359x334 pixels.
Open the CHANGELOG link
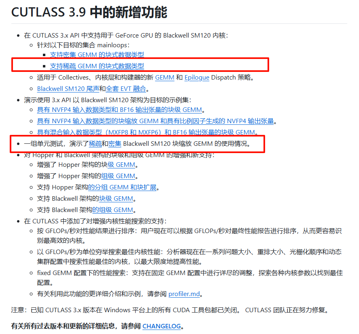[161, 326]
